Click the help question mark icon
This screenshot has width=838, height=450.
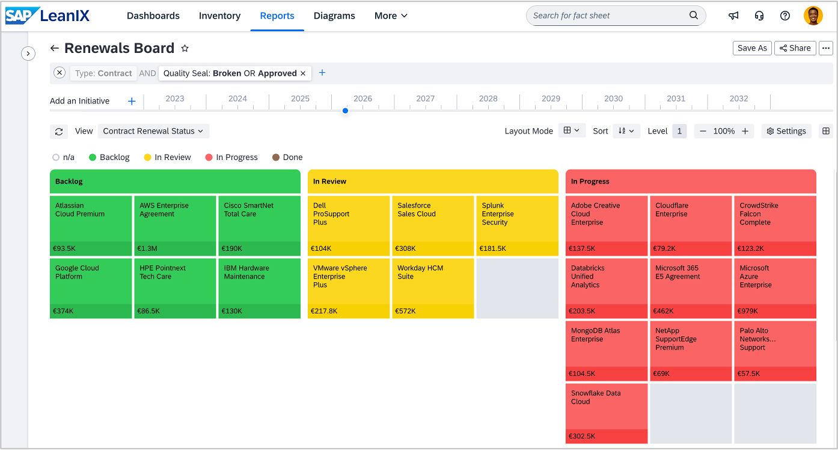[785, 16]
